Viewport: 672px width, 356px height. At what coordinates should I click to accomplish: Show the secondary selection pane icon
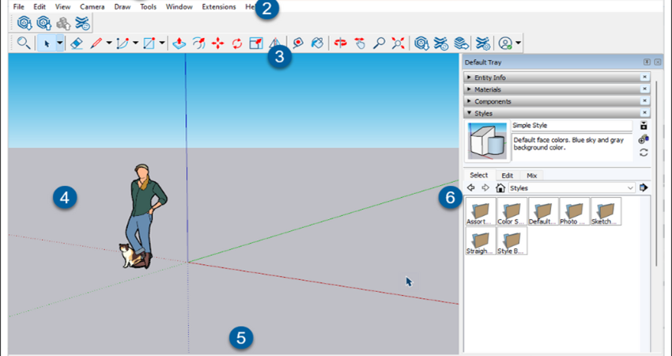tap(644, 125)
